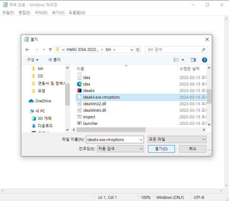
Task: Click IntelliJ IDEA 2022 breadcrumb segment
Action: 82,50
